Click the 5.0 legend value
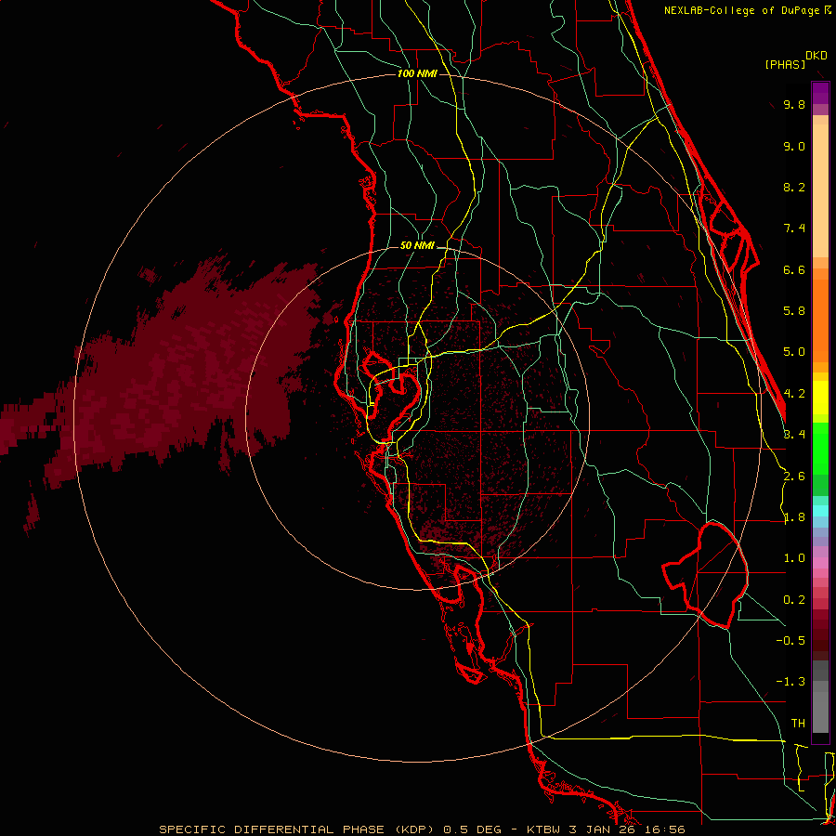Screen dimensions: 836x836 794,352
